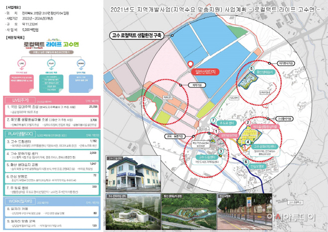328x232 pixels.
Task: Select row 7. 주 도로 정비
Action: click(x=52, y=190)
